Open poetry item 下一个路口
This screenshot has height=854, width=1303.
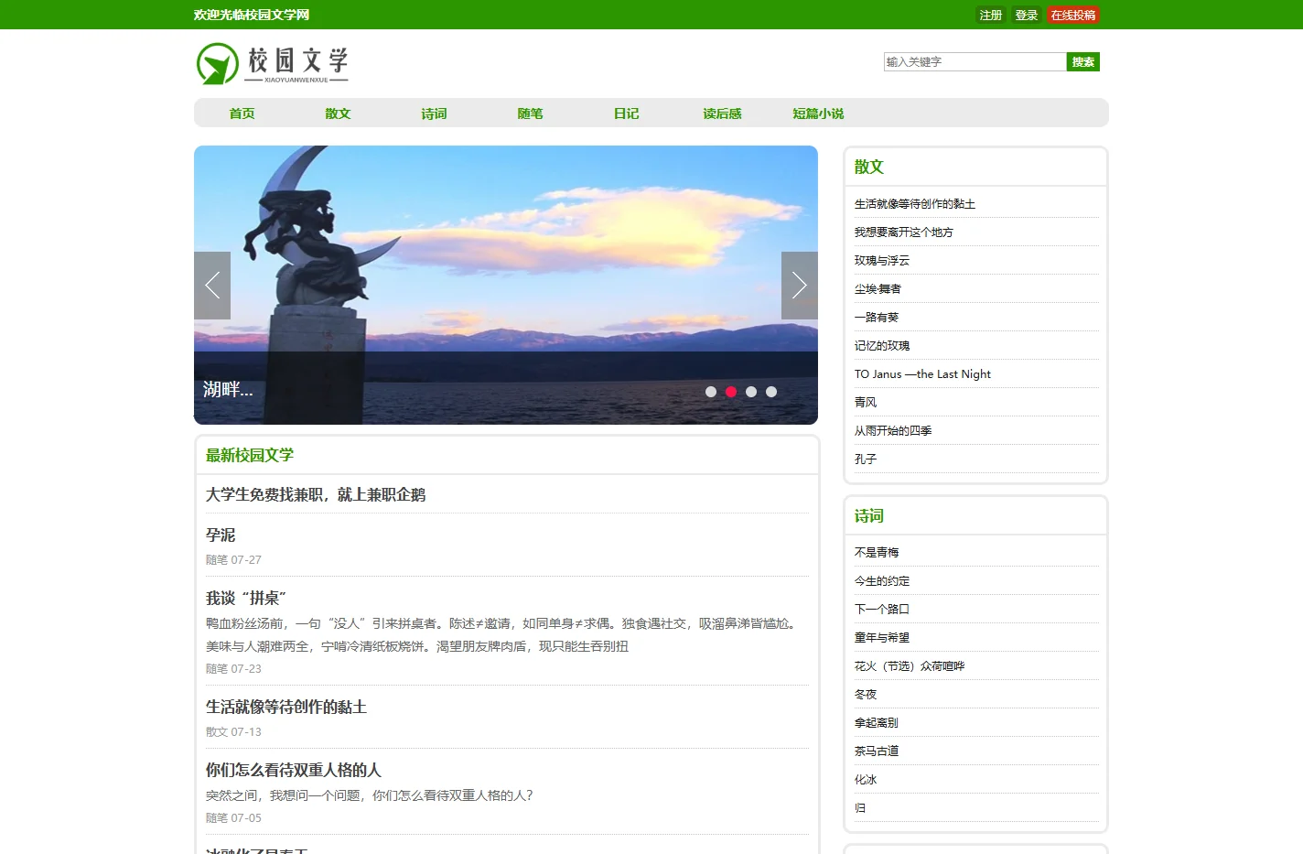click(x=882, y=610)
